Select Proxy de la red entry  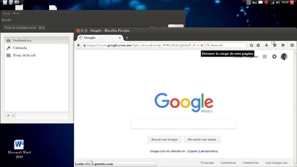pyautogui.click(x=37, y=55)
